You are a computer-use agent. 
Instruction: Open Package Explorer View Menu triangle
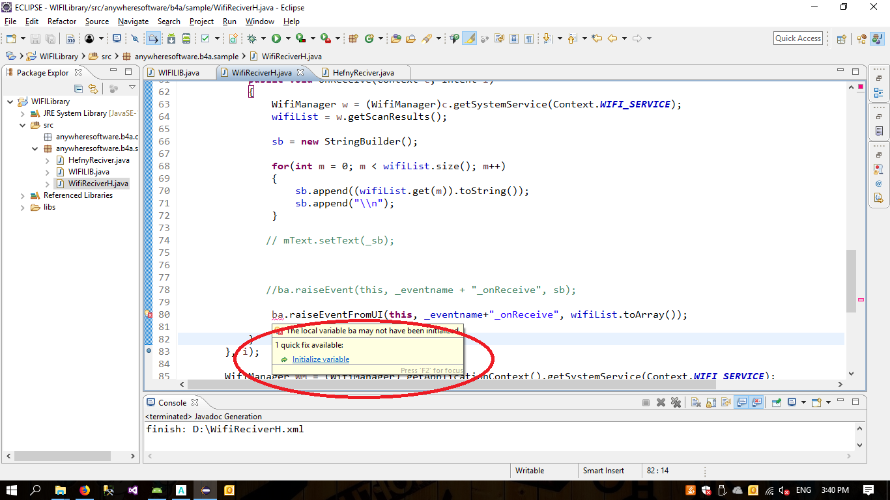(132, 87)
